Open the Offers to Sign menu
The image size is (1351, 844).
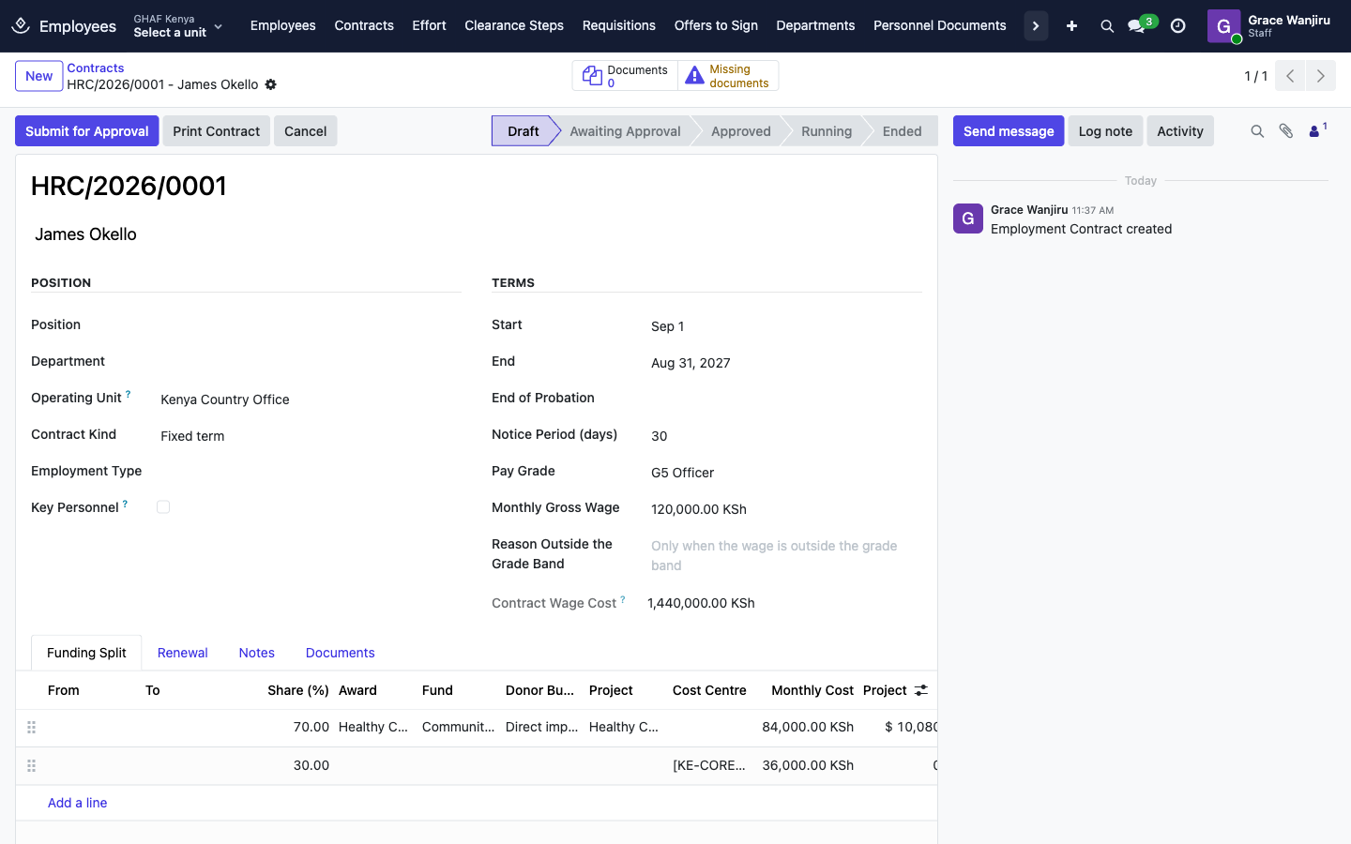716,26
